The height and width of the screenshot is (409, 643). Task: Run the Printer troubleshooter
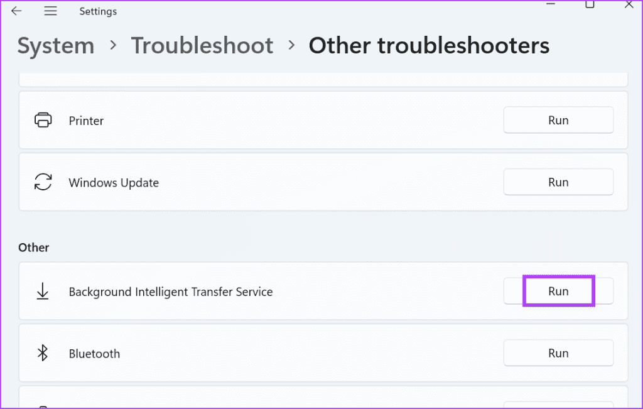(558, 120)
